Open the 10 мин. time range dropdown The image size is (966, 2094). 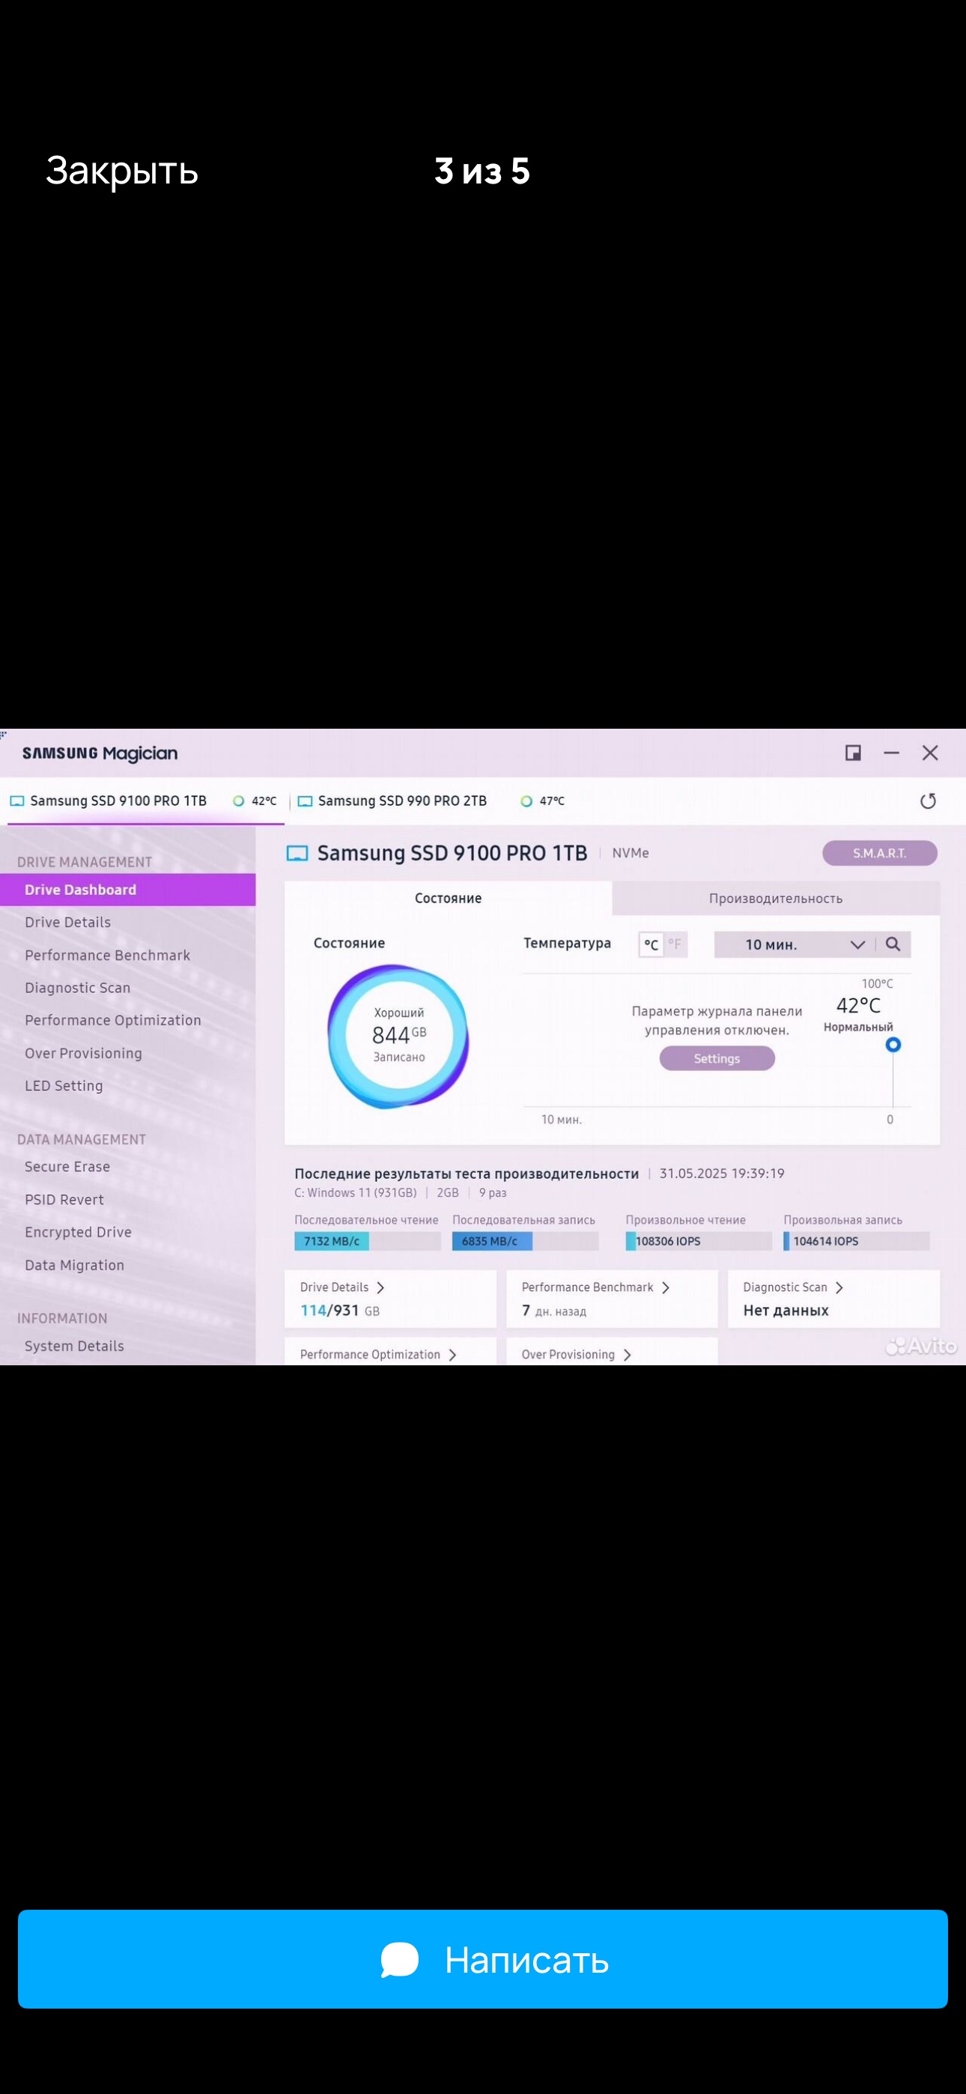(x=795, y=944)
